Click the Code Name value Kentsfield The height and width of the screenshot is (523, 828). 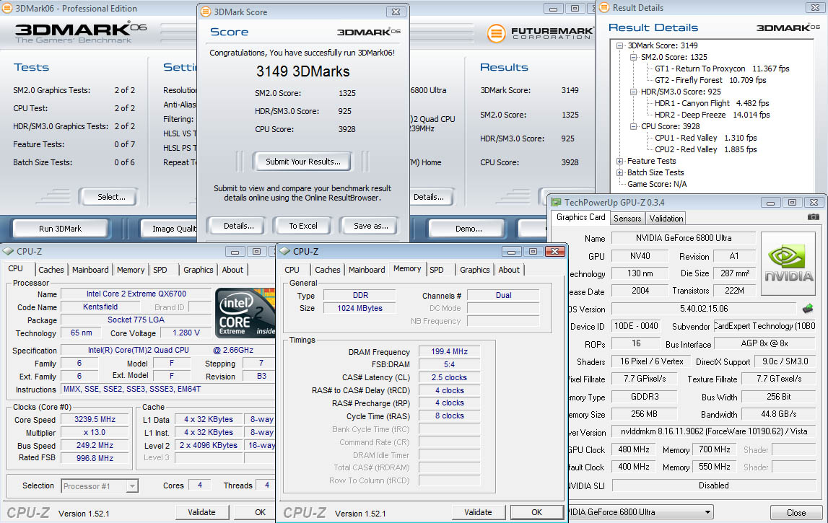100,307
